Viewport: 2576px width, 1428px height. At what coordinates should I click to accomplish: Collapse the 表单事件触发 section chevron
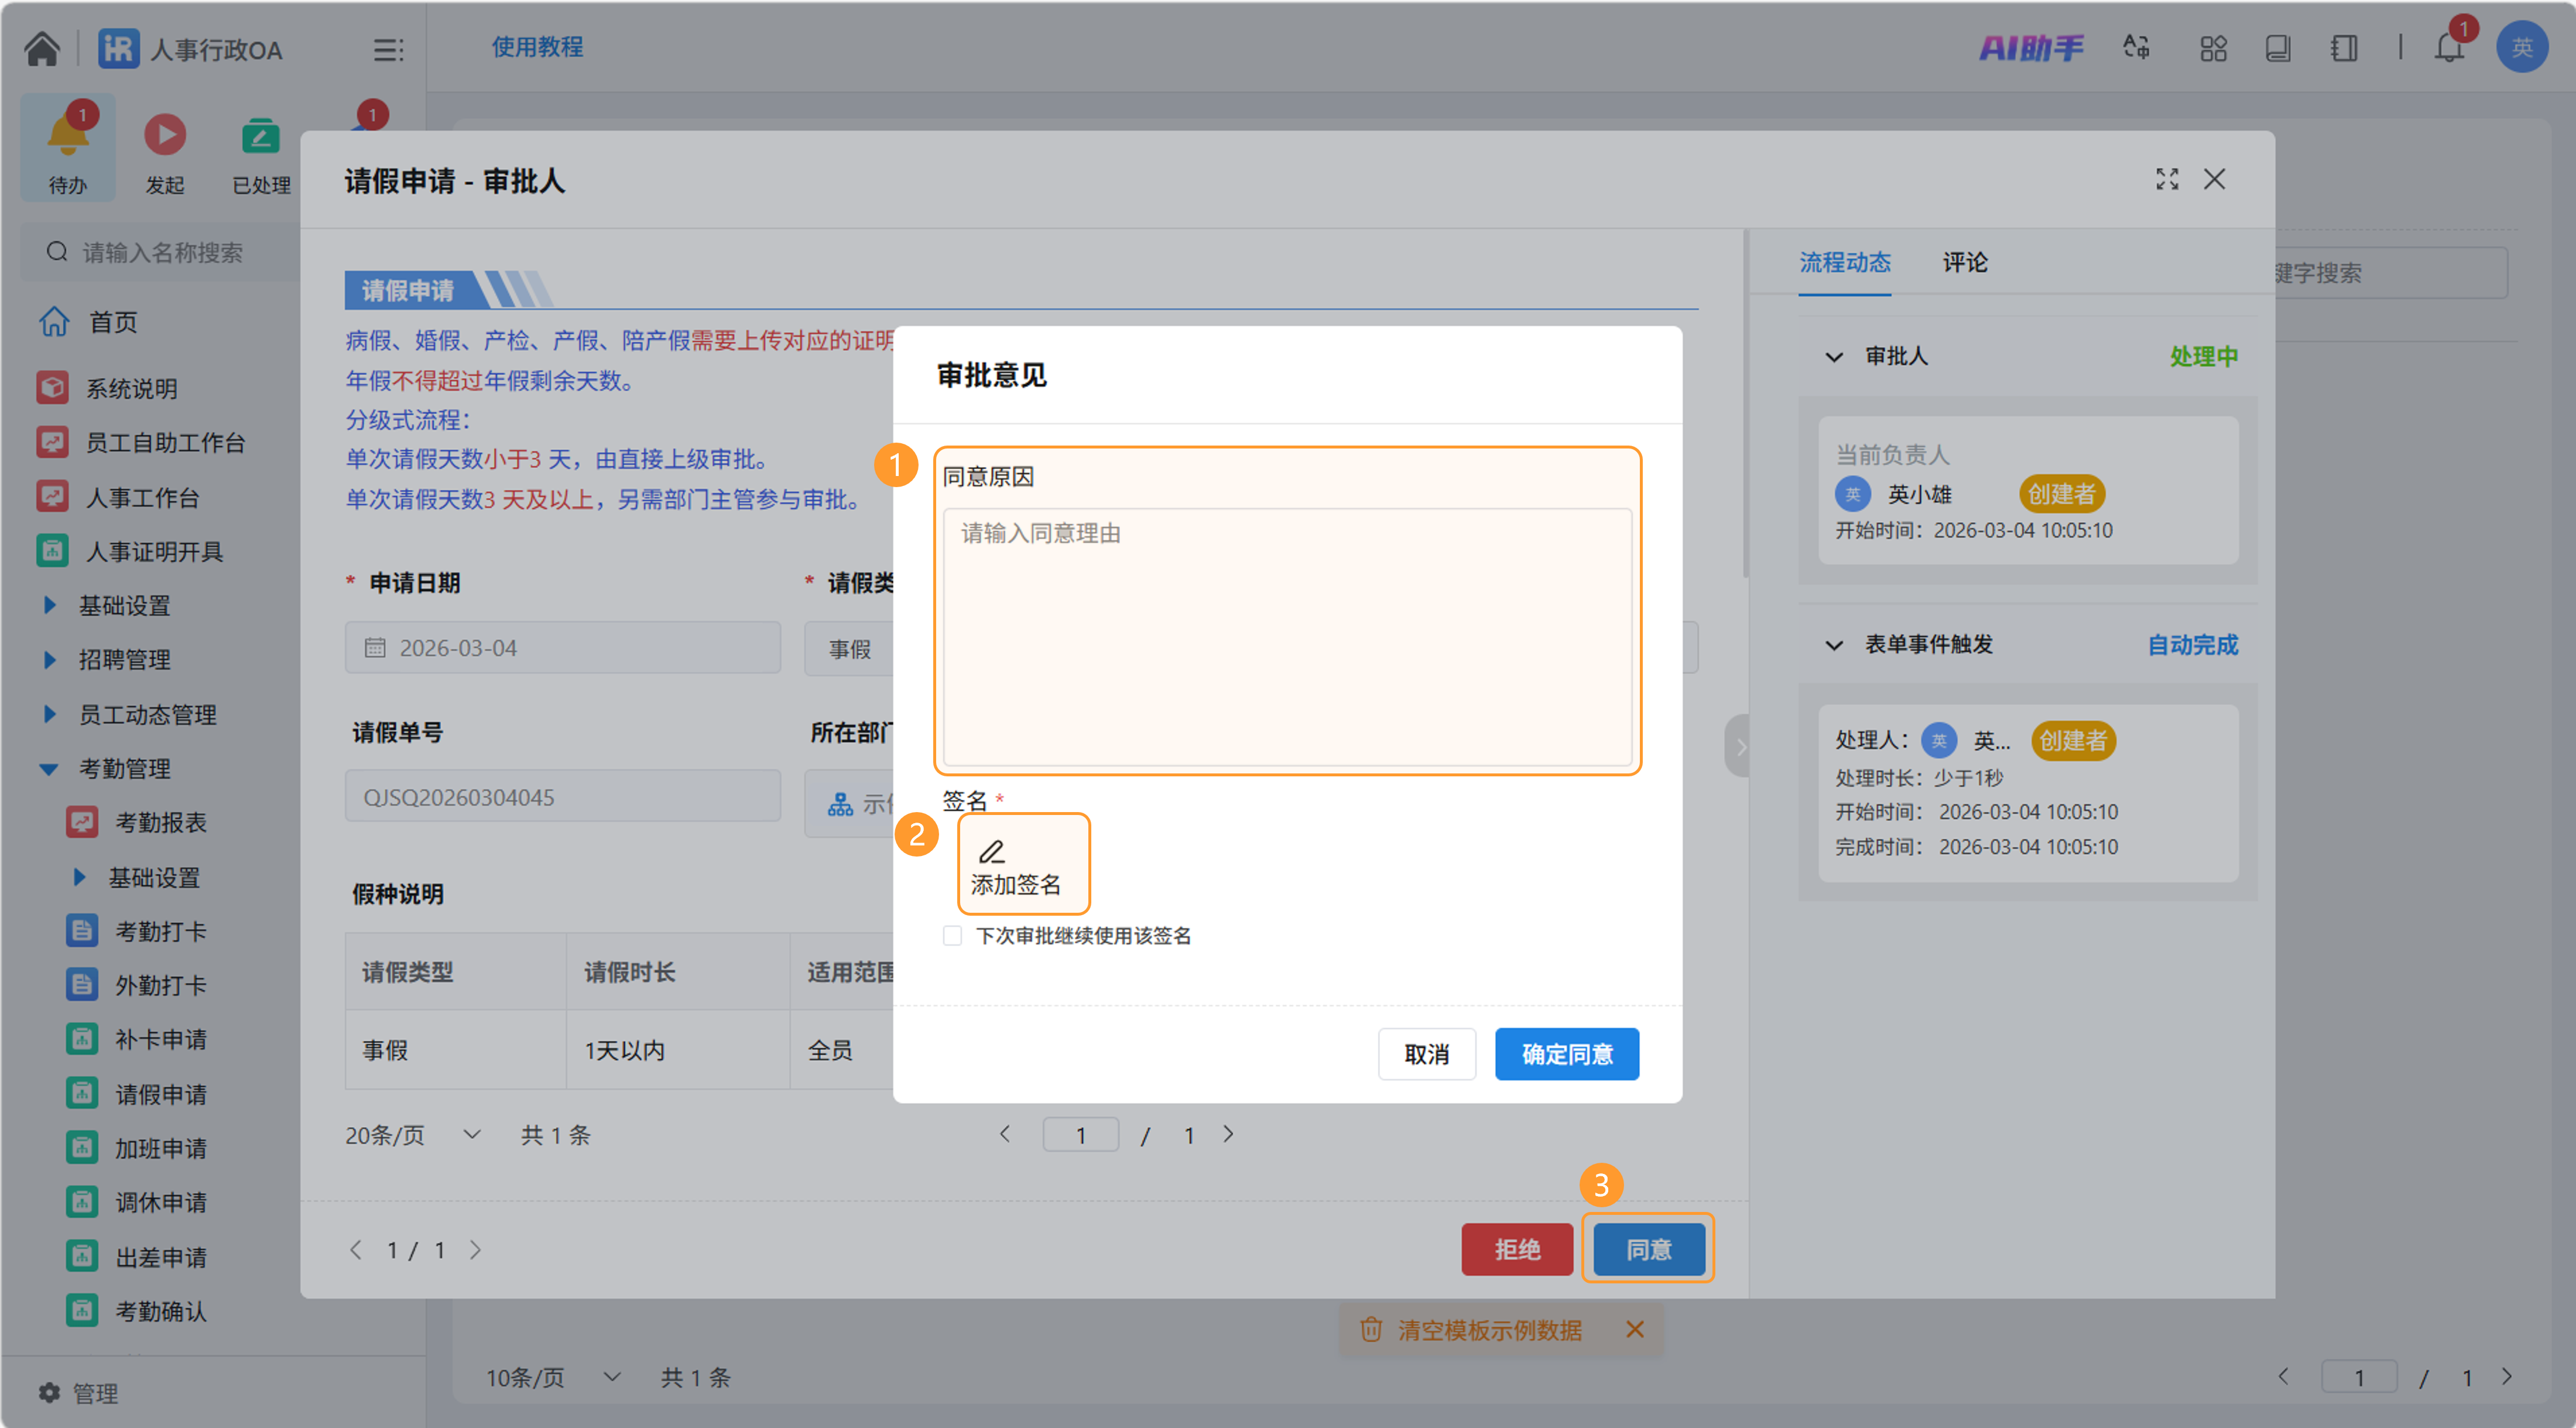point(1834,645)
